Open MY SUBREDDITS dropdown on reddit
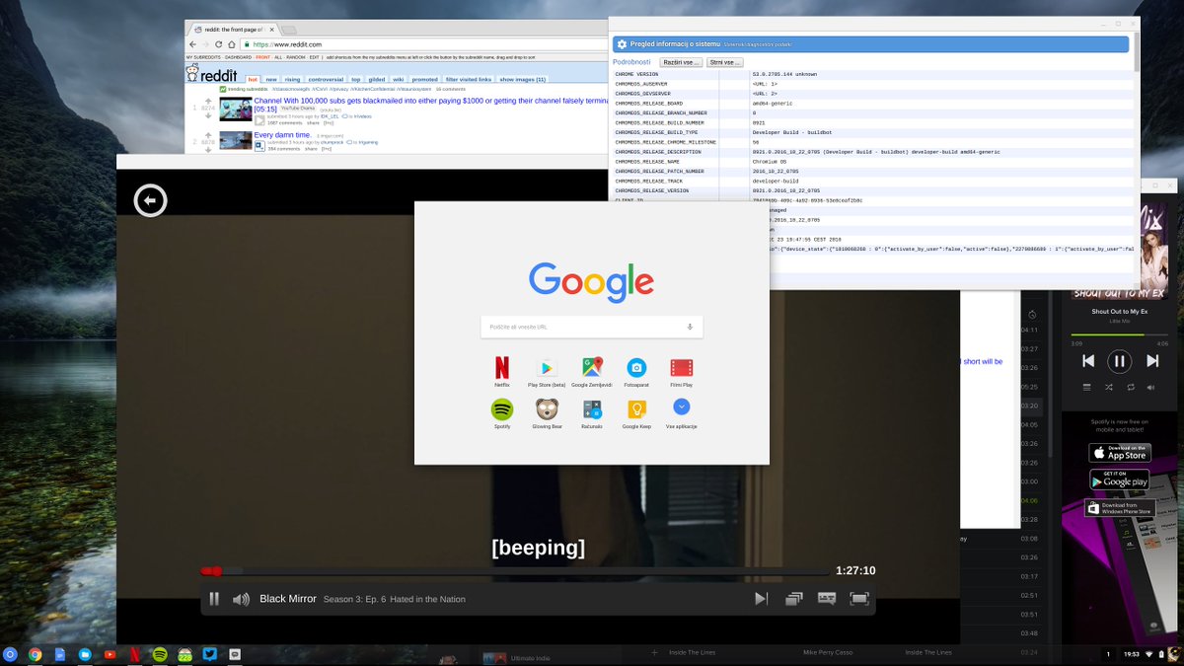 tap(203, 57)
